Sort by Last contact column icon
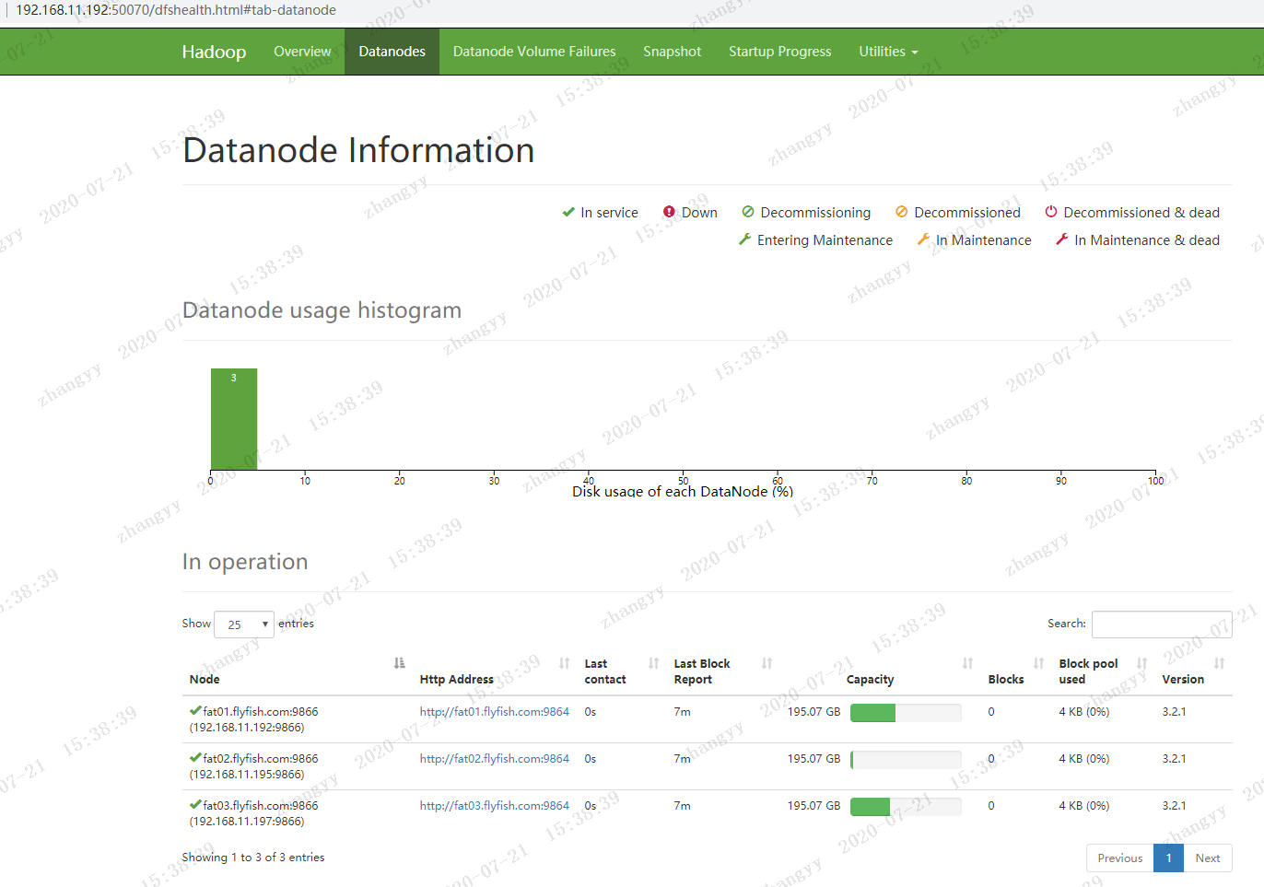Viewport: 1264px width, 887px height. (654, 663)
